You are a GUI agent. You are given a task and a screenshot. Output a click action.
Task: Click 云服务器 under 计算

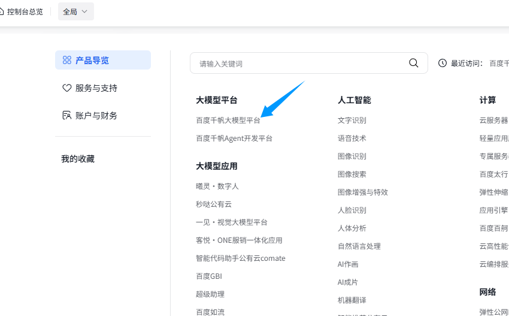493,120
